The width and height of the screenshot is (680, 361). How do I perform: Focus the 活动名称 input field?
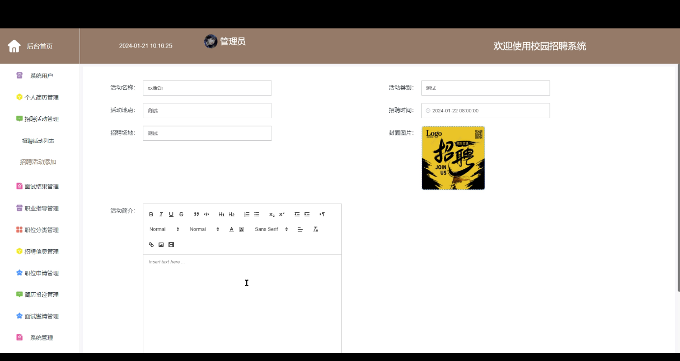click(x=207, y=88)
